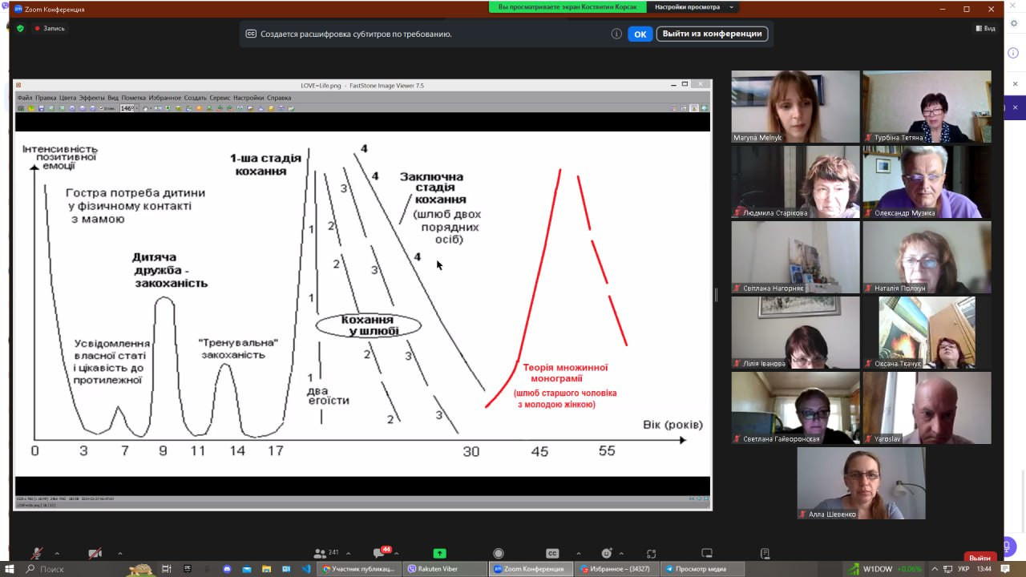Open the Правка menu in FastStone
1026x577 pixels.
[x=46, y=98]
